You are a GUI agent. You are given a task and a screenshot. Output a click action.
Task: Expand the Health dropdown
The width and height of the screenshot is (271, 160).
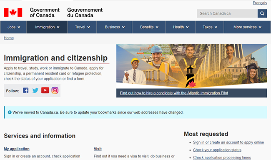181,27
